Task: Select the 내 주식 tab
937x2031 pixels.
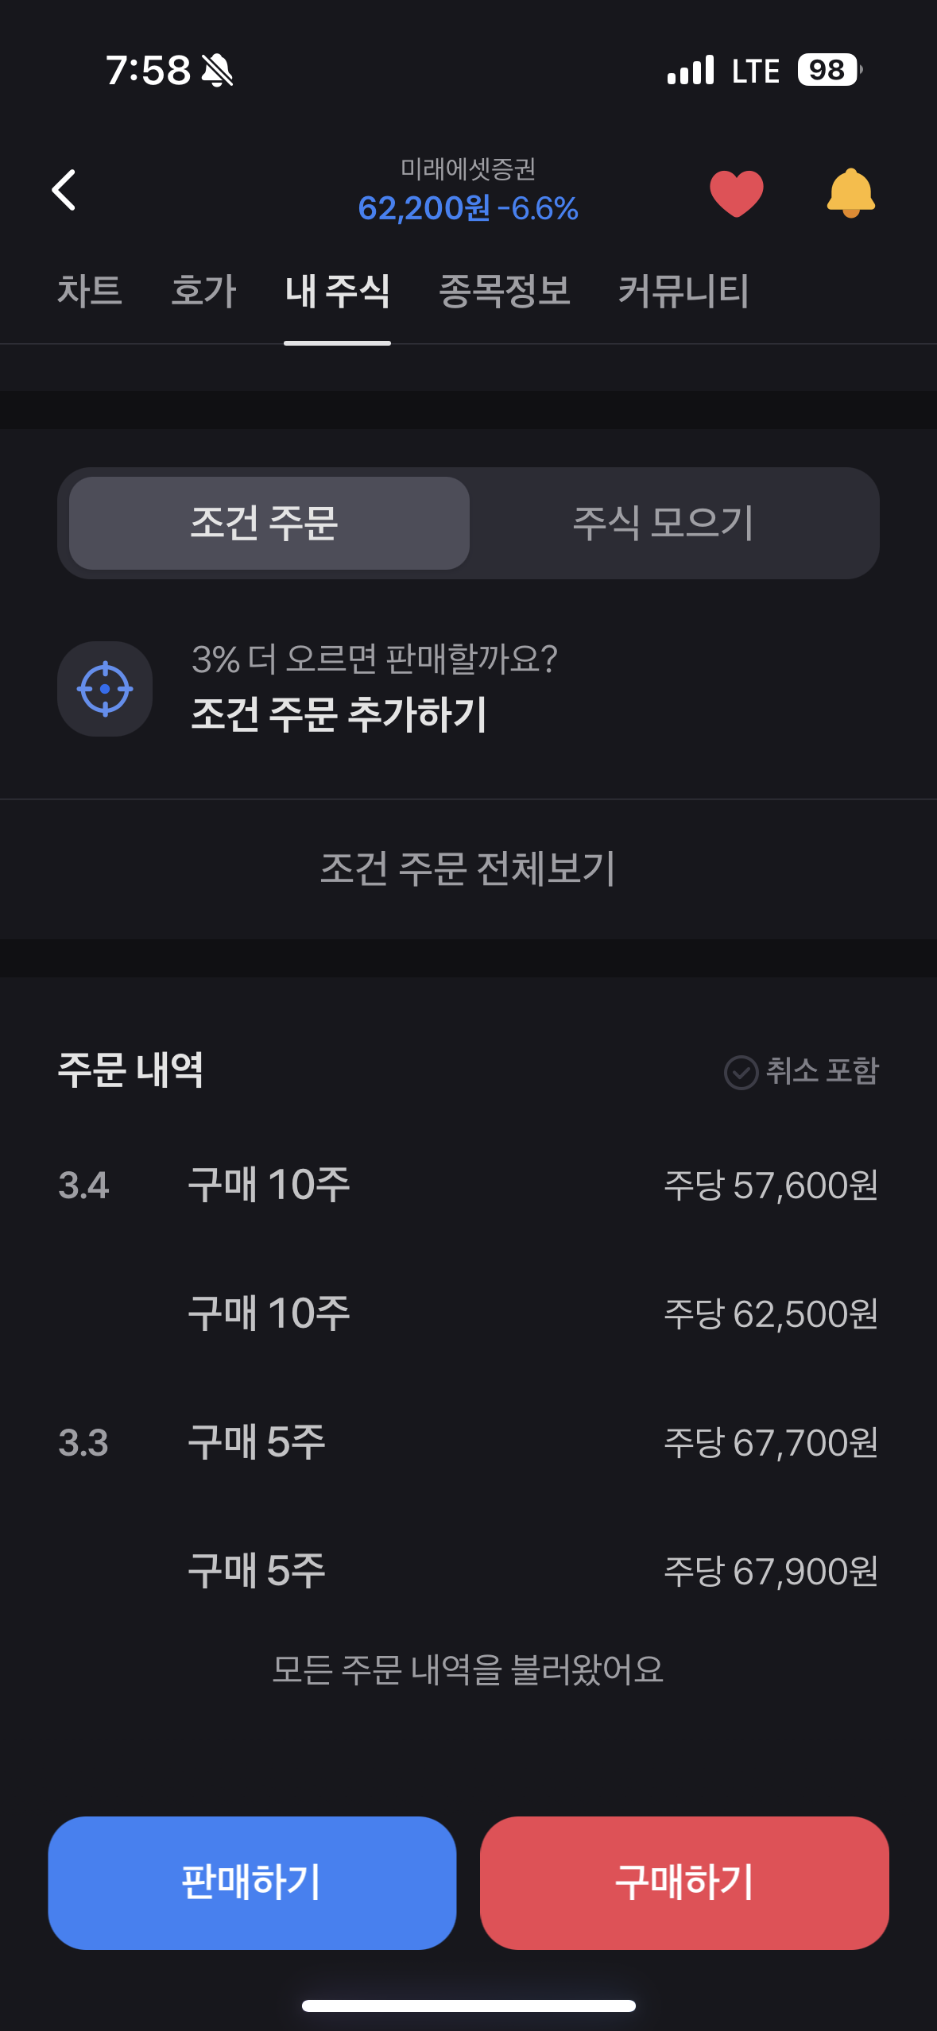Action: [x=337, y=291]
